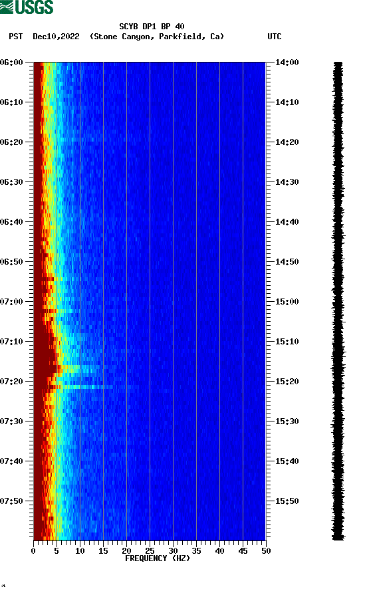The height and width of the screenshot is (593, 367).
Task: Click the '10' frequency axis label
Action: pos(80,551)
